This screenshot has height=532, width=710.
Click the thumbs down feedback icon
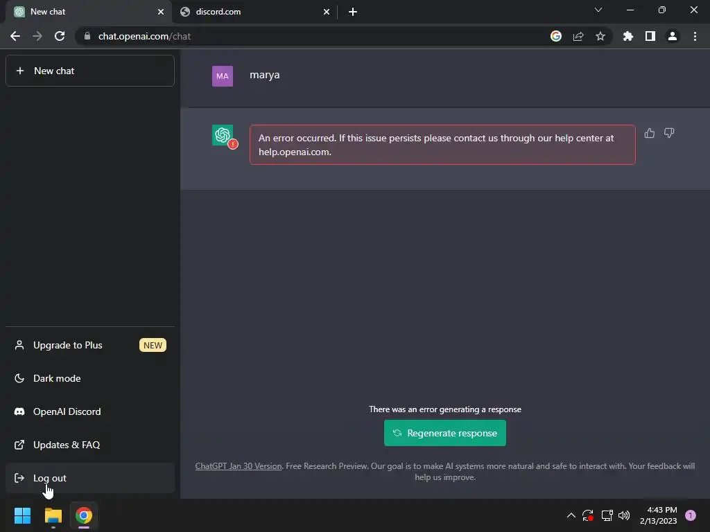(669, 133)
